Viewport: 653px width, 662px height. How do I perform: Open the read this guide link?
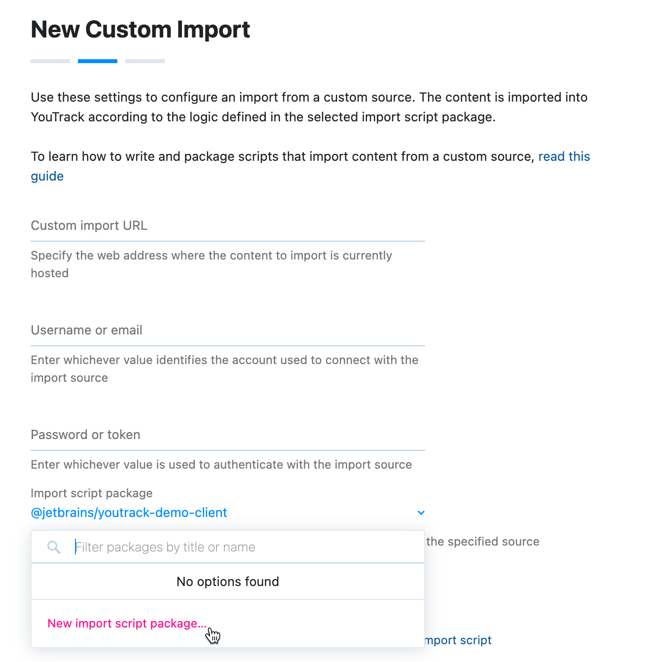(564, 156)
